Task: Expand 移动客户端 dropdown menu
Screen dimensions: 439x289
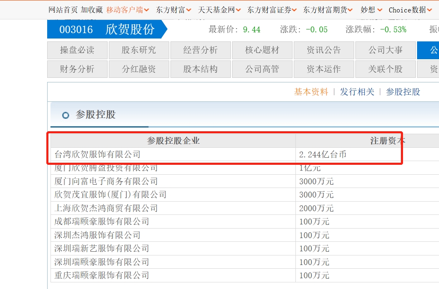Action: pyautogui.click(x=128, y=10)
